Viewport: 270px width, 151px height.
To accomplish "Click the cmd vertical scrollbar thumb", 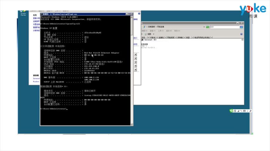I will [132, 27].
